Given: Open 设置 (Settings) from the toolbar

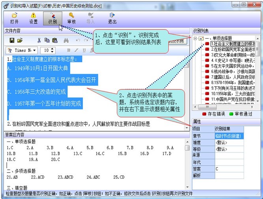Looking at the screenshot, I should 34,18.
